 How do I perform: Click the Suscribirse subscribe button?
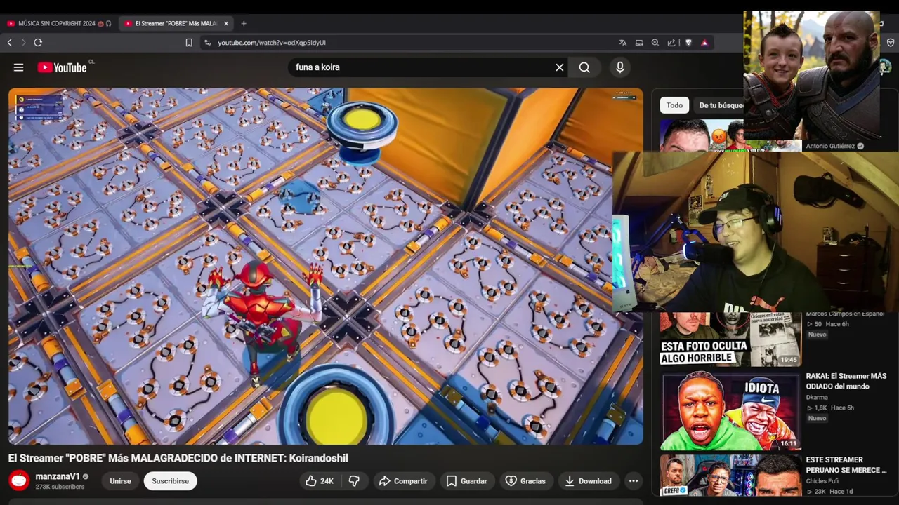point(170,481)
